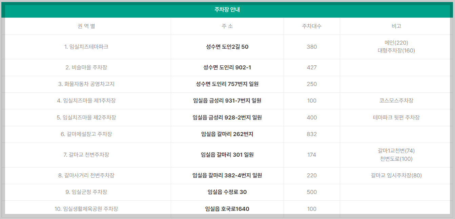Click the address 임실읍 갈마리 262번지
The width and height of the screenshot is (455, 219).
tap(227, 134)
